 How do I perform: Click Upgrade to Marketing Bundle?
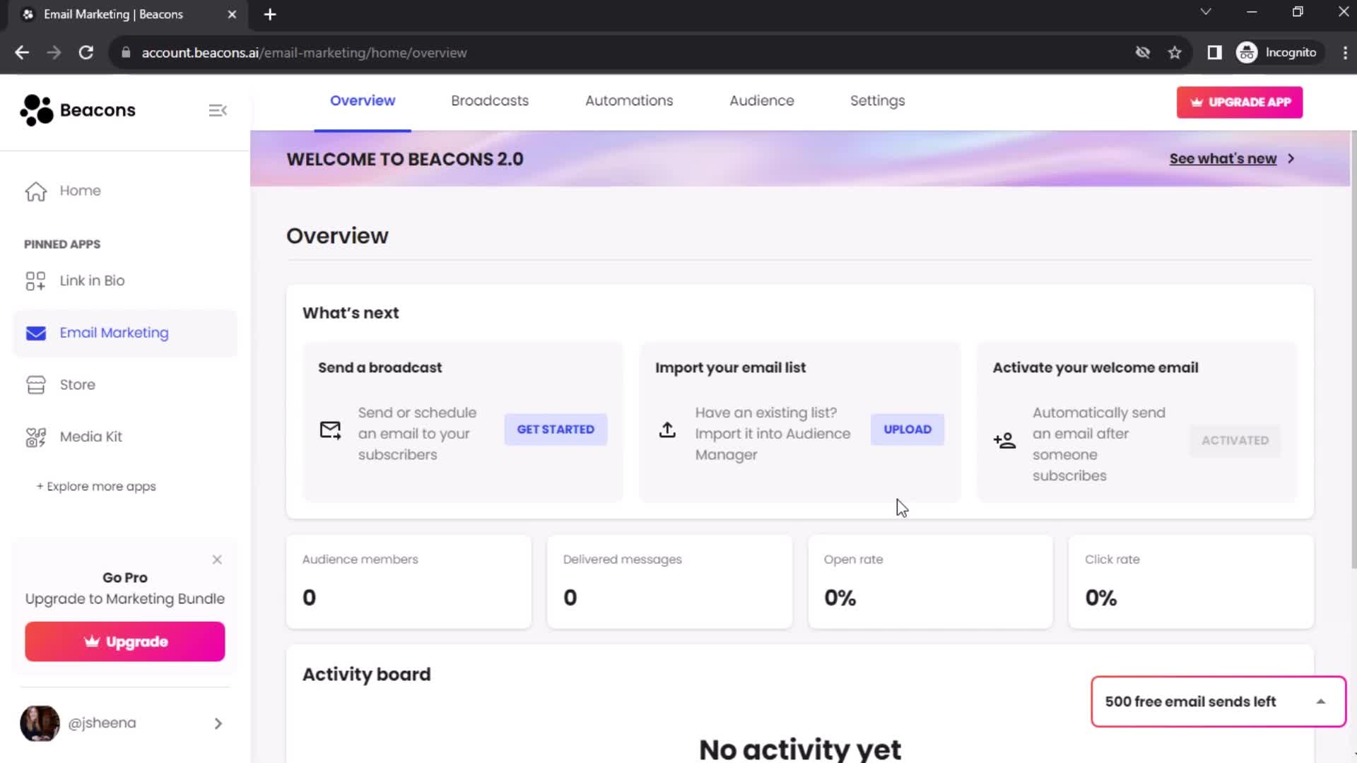coord(125,598)
